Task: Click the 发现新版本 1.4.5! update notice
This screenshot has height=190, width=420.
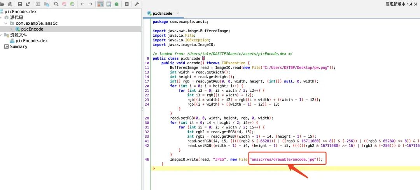Action: [401, 4]
